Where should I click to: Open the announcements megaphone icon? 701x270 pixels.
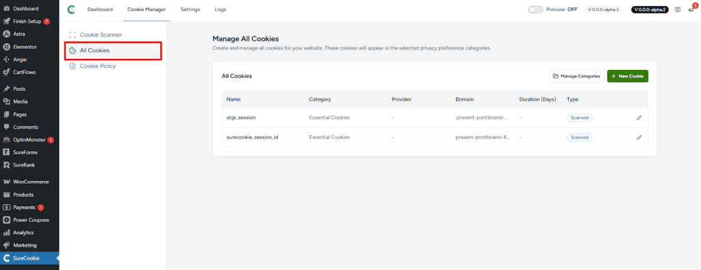tap(691, 10)
